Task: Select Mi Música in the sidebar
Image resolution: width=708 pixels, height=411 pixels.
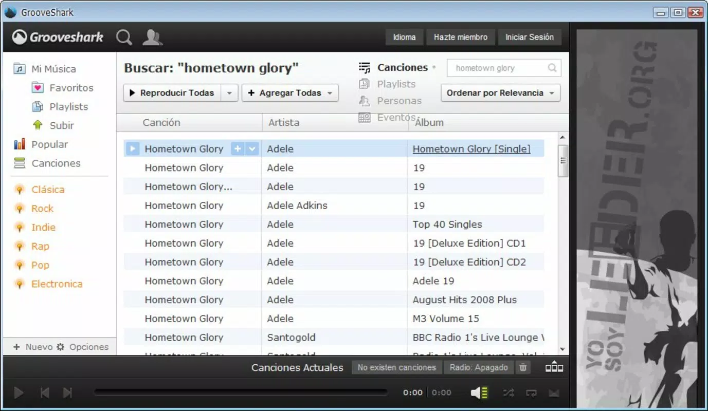Action: [45, 69]
